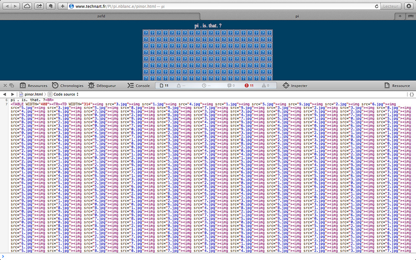This screenshot has height=260, width=416.
Task: Click the red errors count indicator
Action: coord(249,86)
